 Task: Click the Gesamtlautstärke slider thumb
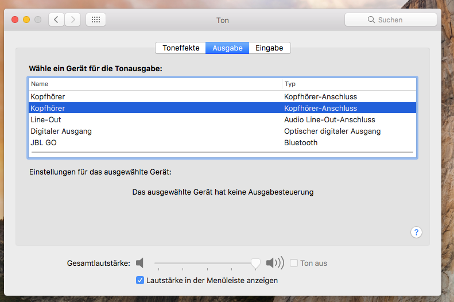tap(255, 262)
